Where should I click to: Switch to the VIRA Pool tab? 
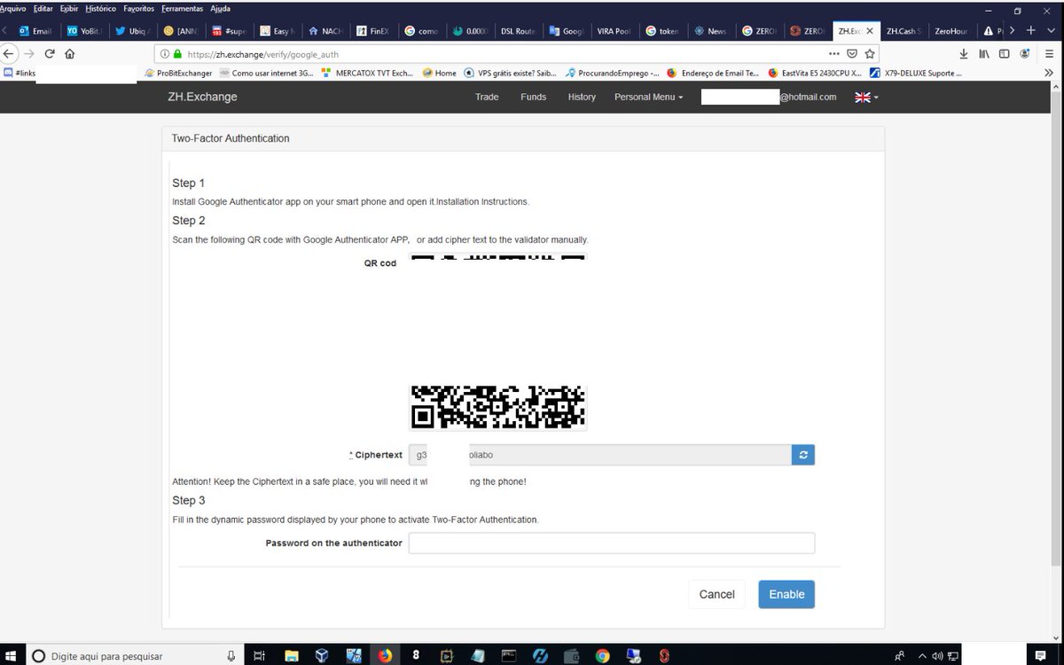pos(613,31)
